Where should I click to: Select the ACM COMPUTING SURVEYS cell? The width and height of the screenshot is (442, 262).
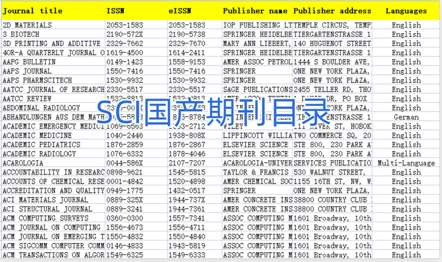pyautogui.click(x=53, y=218)
